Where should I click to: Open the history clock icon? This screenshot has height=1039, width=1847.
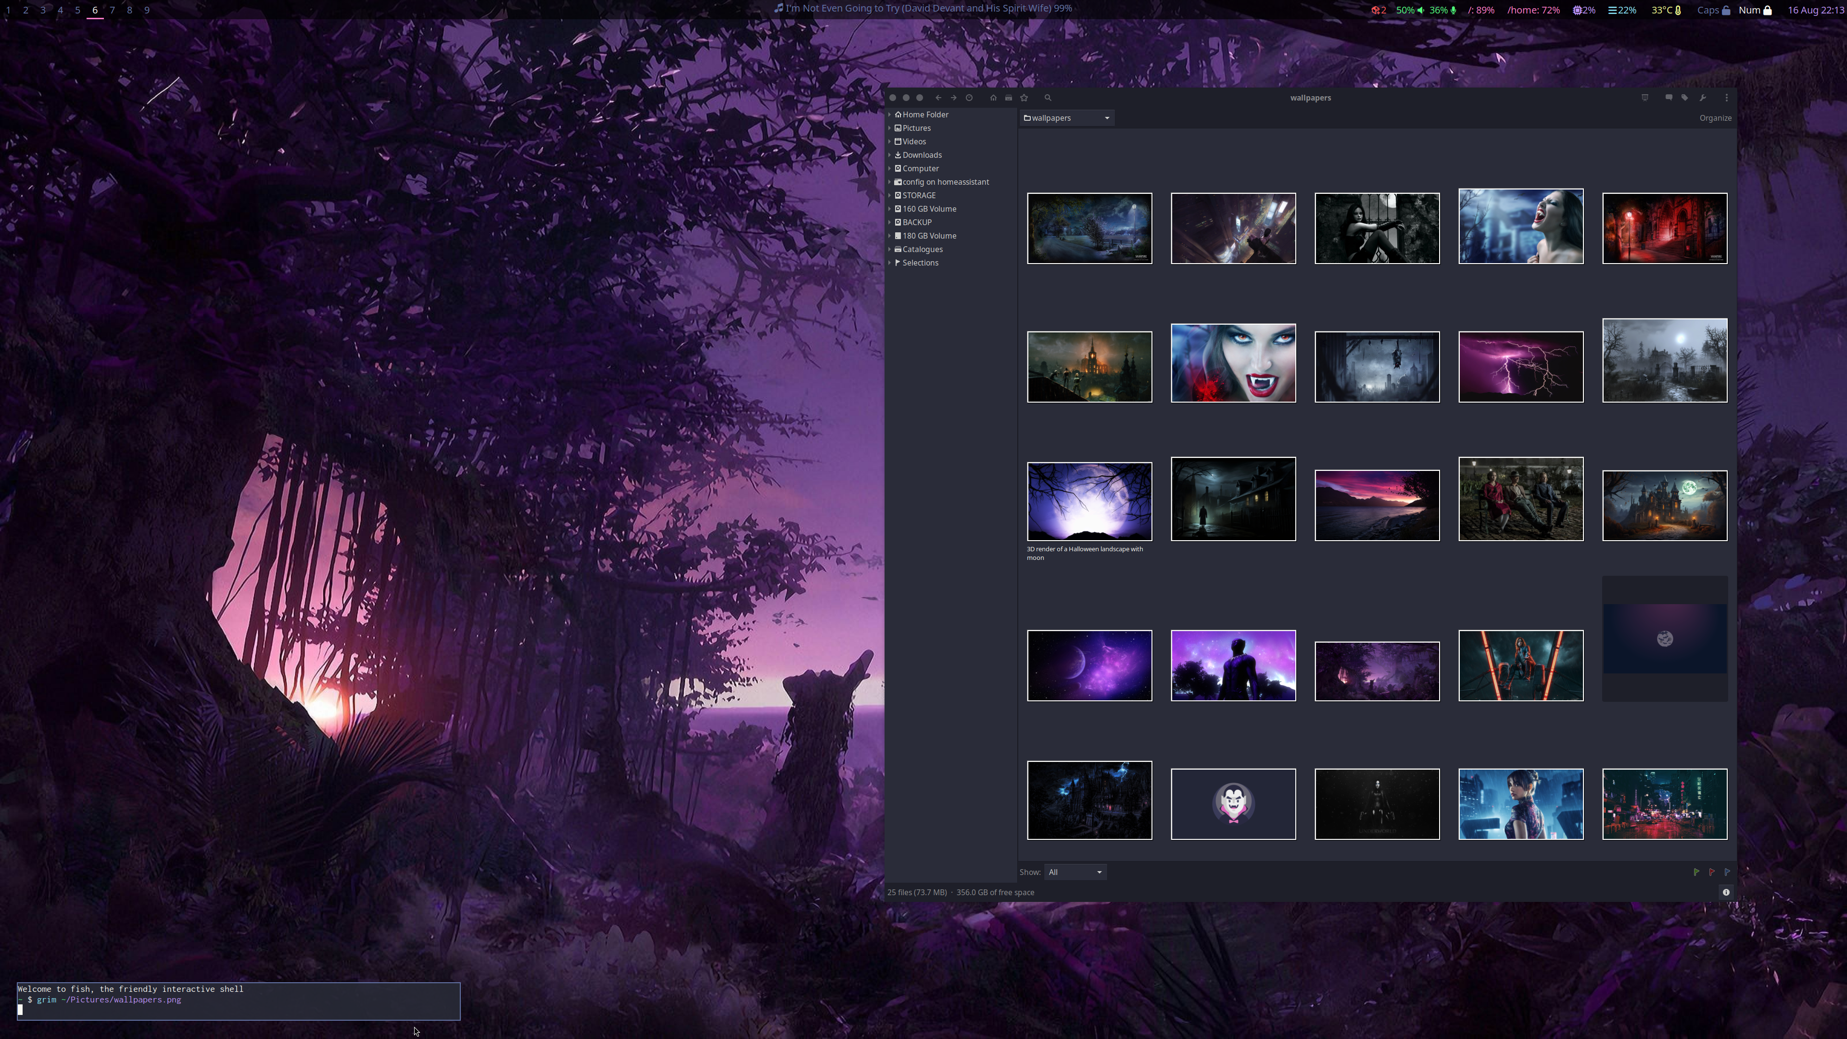coord(969,98)
